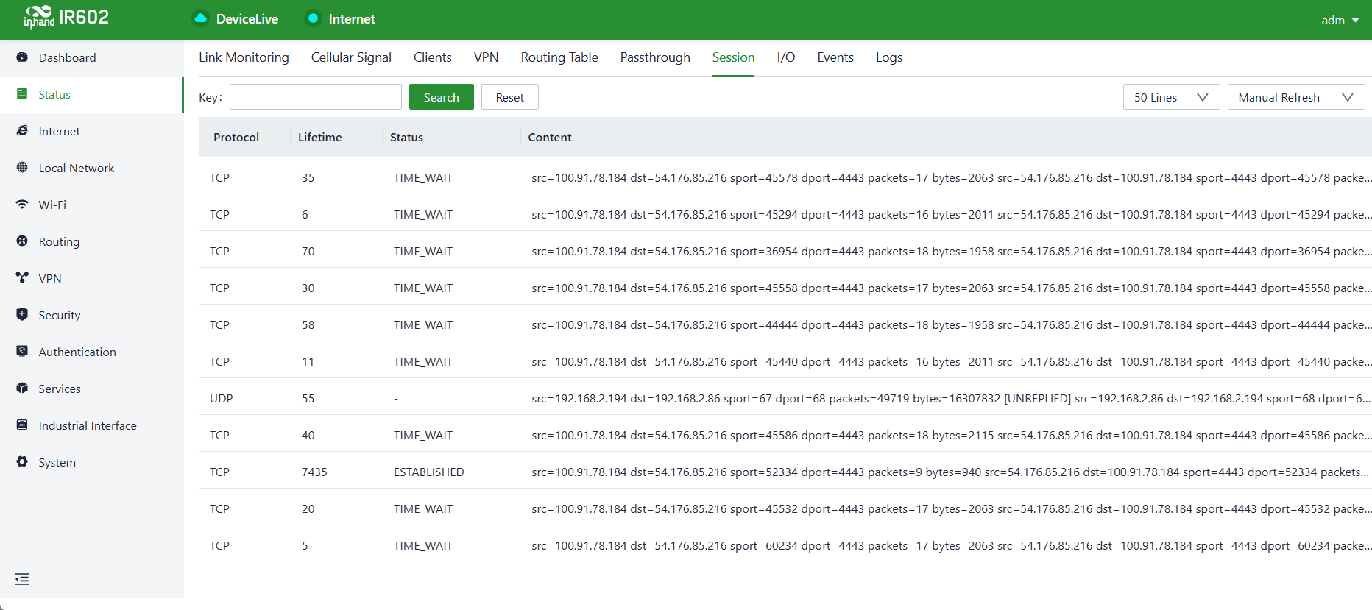Viewport: 1372px width, 610px height.
Task: Open the 50 Lines dropdown
Action: 1171,97
